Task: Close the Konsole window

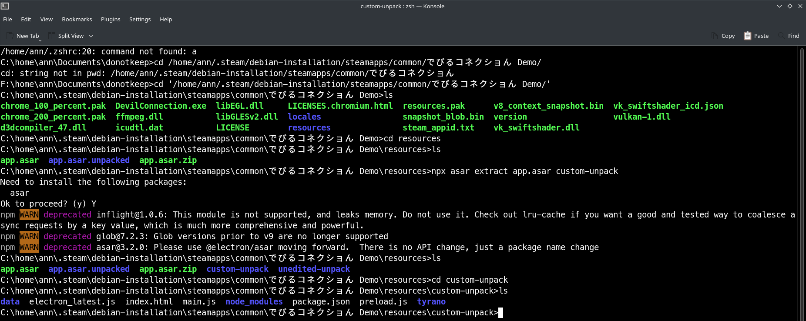Action: coord(800,6)
